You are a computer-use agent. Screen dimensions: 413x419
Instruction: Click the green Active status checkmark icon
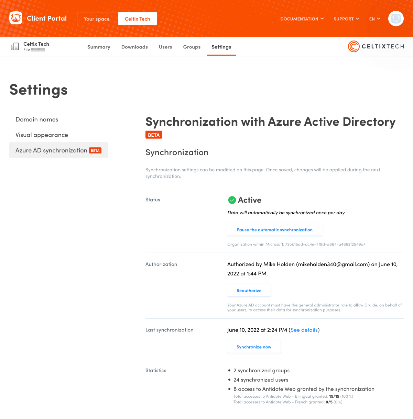232,200
